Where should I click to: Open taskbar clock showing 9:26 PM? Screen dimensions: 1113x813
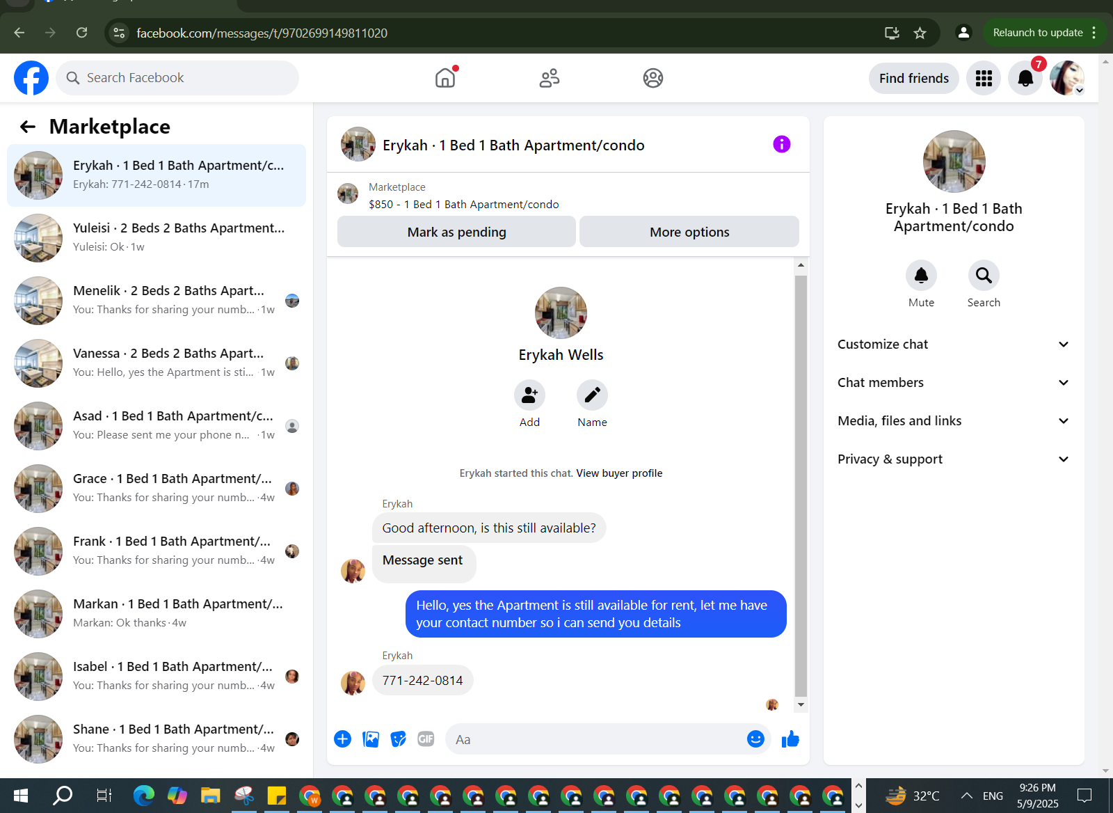point(1037,796)
